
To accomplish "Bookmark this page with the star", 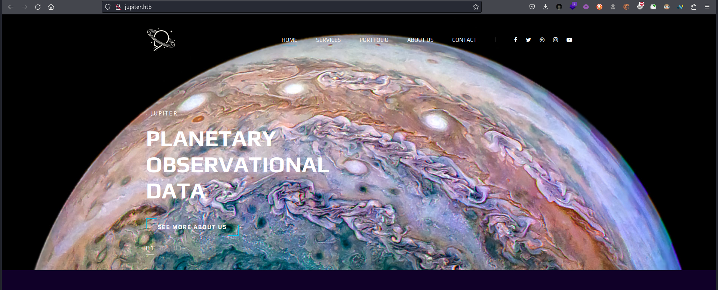I will pos(475,7).
